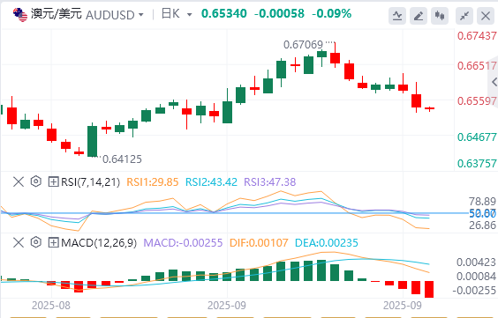Select the pencil drawing tool
The image size is (498, 318).
pos(419,16)
